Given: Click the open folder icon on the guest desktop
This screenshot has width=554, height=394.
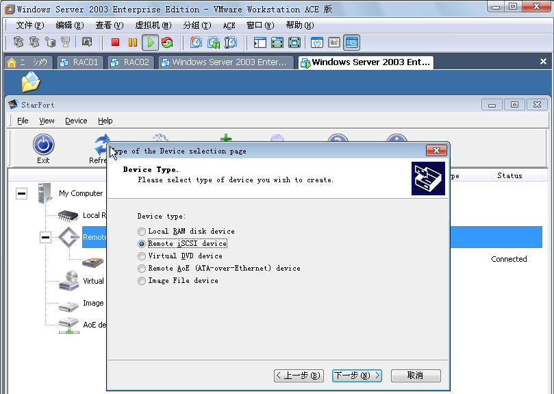Looking at the screenshot, I should pyautogui.click(x=31, y=82).
